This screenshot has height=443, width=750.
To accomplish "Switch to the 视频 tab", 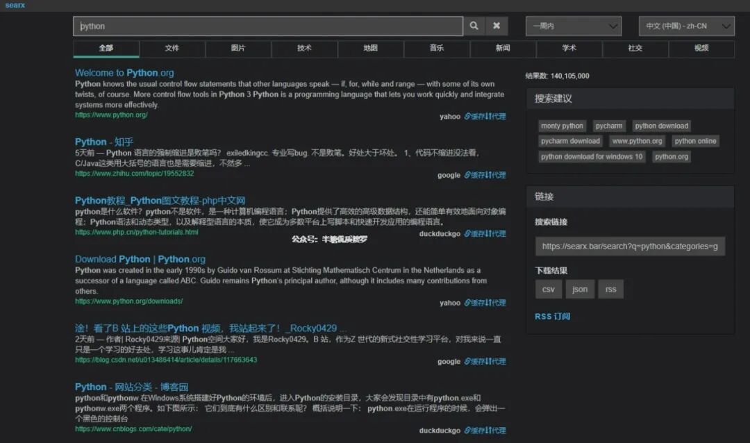I will coord(701,49).
